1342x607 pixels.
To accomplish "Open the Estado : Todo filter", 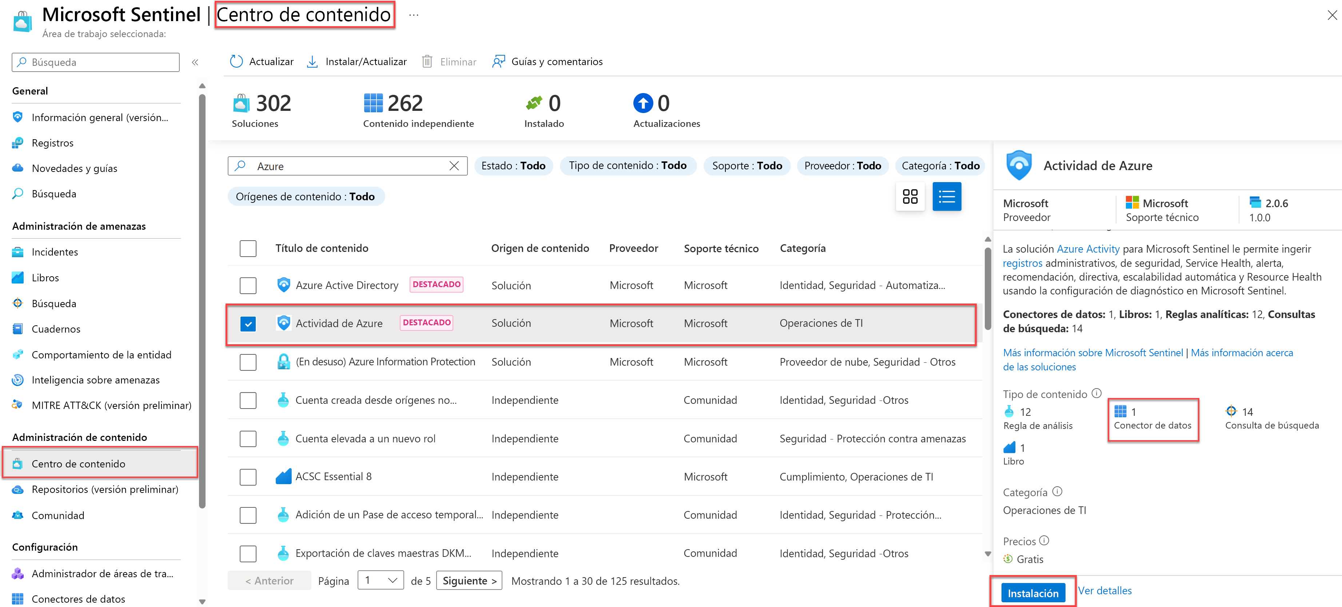I will coord(513,165).
